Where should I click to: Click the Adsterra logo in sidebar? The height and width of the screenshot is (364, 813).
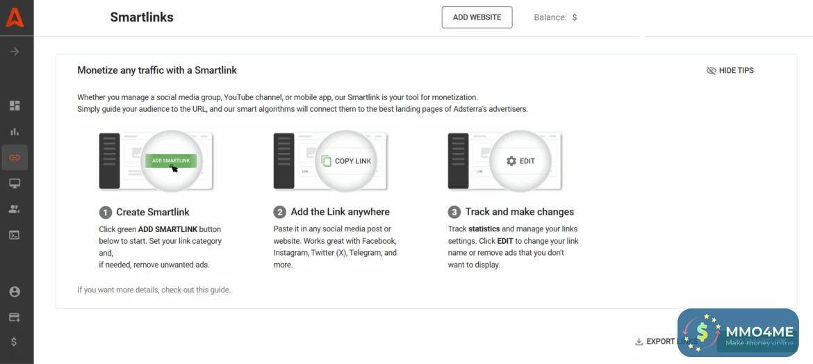tap(15, 17)
